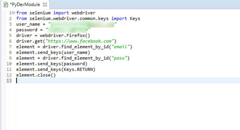The image size is (240, 130).
Task: Click the PyDev file icon in the editor tab
Action: [x=5, y=5]
